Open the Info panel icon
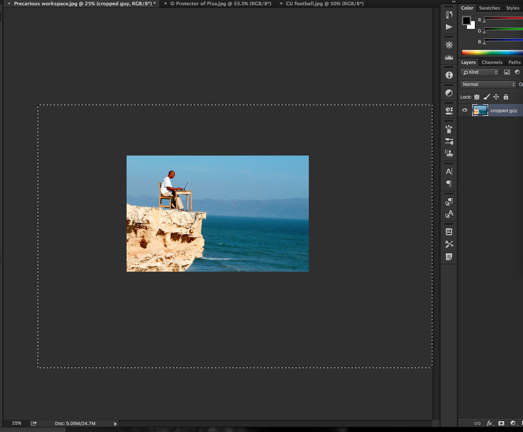Image resolution: width=523 pixels, height=432 pixels. point(449,75)
